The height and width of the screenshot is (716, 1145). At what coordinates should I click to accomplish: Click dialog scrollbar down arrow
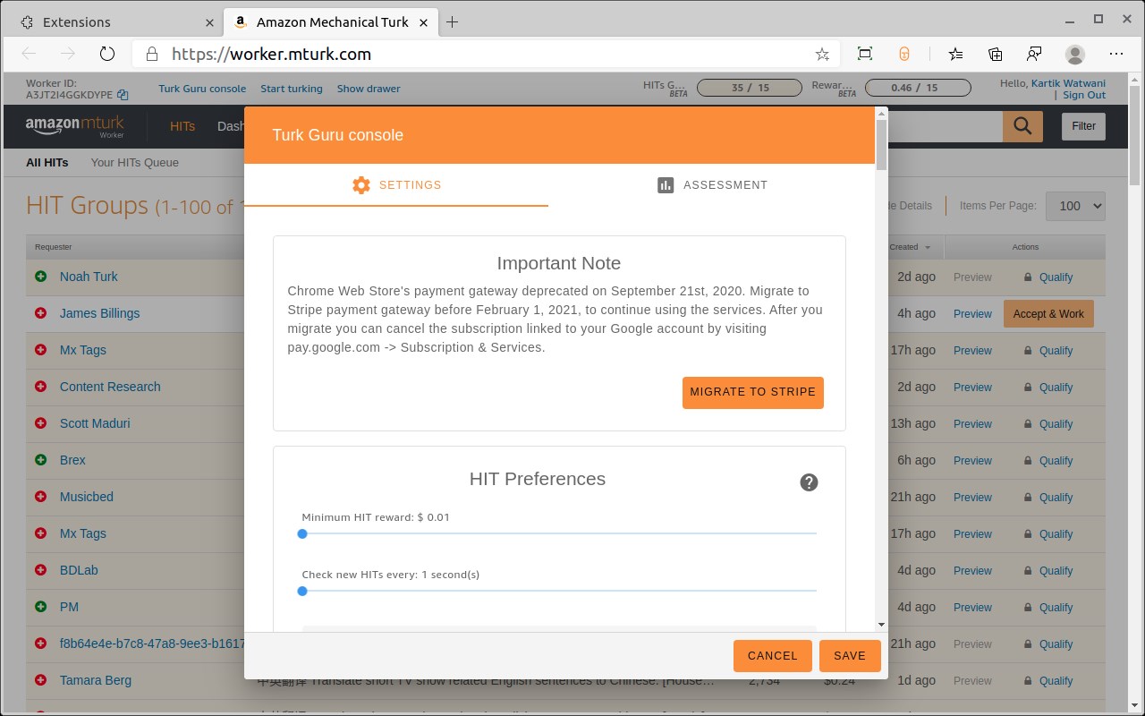tap(881, 625)
